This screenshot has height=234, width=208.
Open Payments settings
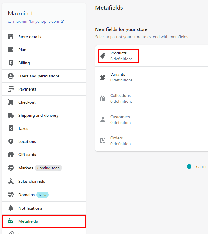coord(27,89)
